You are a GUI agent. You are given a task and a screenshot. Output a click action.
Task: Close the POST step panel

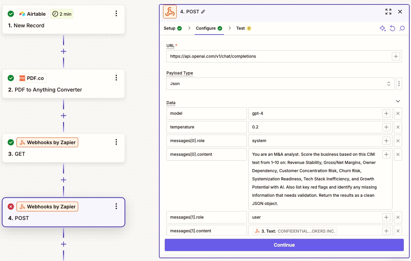pos(400,12)
